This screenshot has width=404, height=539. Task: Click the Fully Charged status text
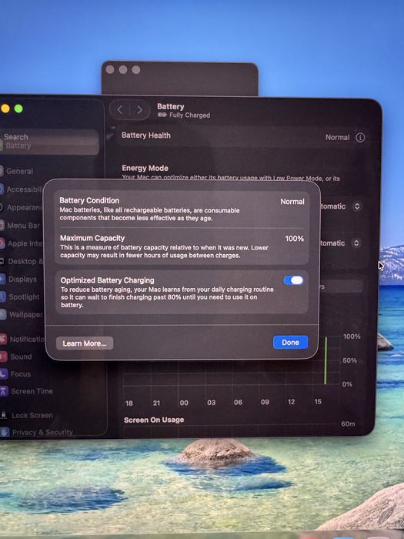click(x=189, y=115)
